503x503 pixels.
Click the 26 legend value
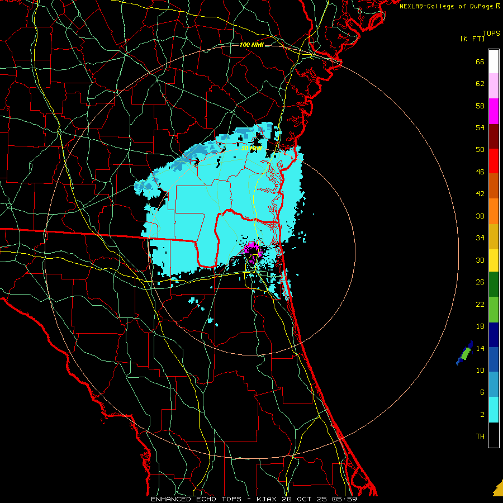click(480, 282)
